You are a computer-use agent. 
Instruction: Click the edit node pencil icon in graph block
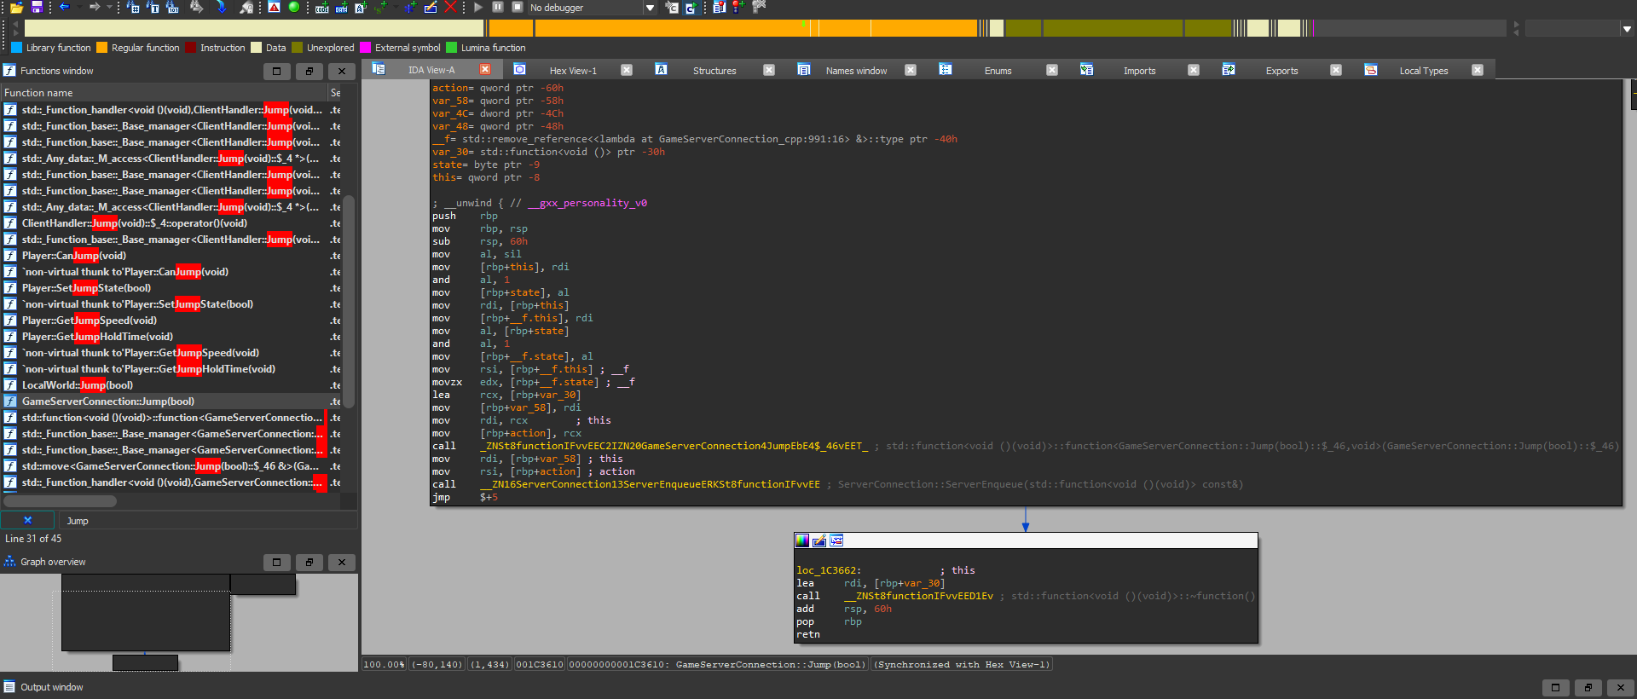pyautogui.click(x=819, y=540)
